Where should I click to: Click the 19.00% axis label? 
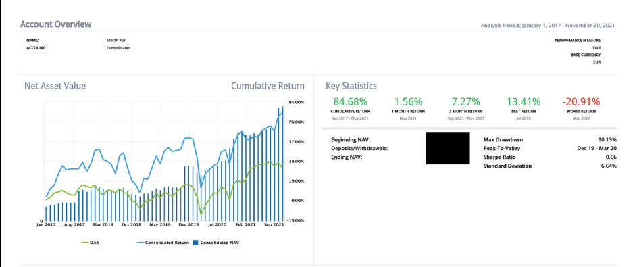(x=296, y=181)
